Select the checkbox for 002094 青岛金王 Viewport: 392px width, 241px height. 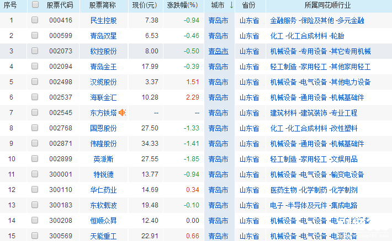point(35,66)
